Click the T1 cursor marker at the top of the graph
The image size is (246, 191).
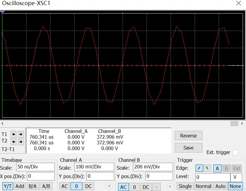coord(2,12)
